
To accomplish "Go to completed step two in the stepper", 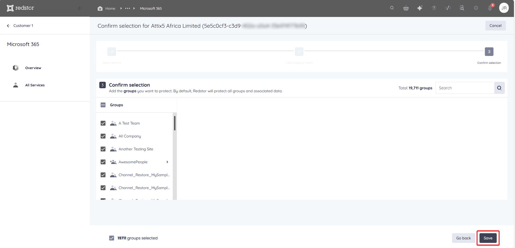I will point(299,52).
